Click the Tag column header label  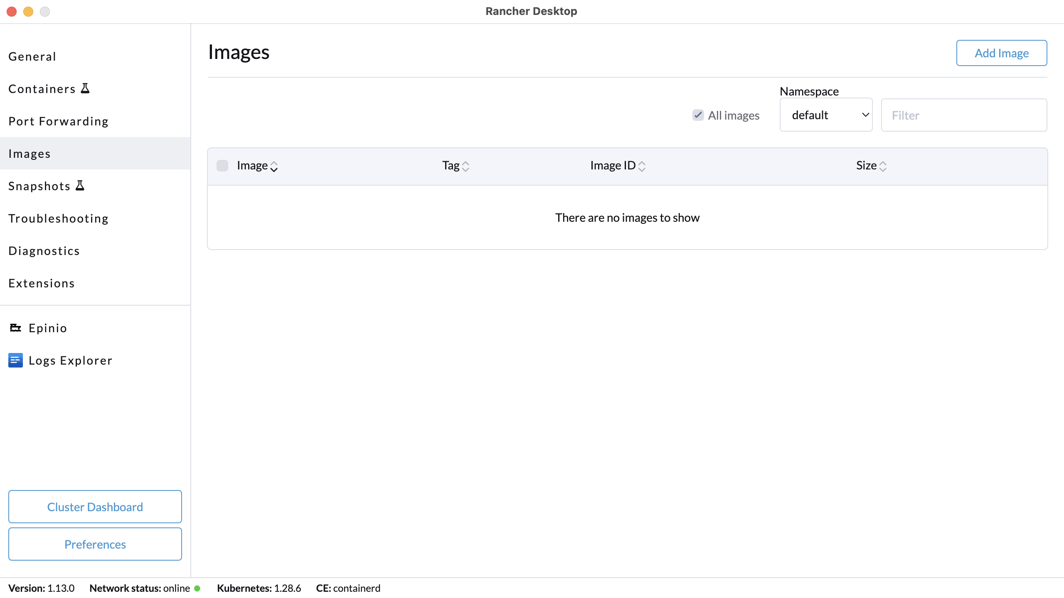pyautogui.click(x=451, y=166)
